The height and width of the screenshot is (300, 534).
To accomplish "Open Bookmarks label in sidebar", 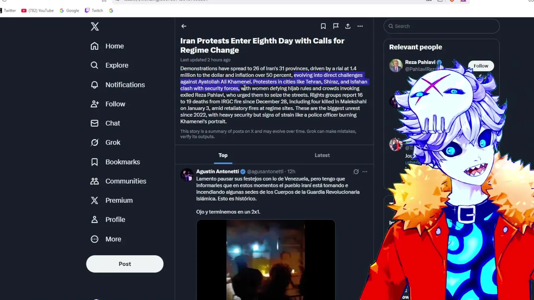I will (123, 162).
